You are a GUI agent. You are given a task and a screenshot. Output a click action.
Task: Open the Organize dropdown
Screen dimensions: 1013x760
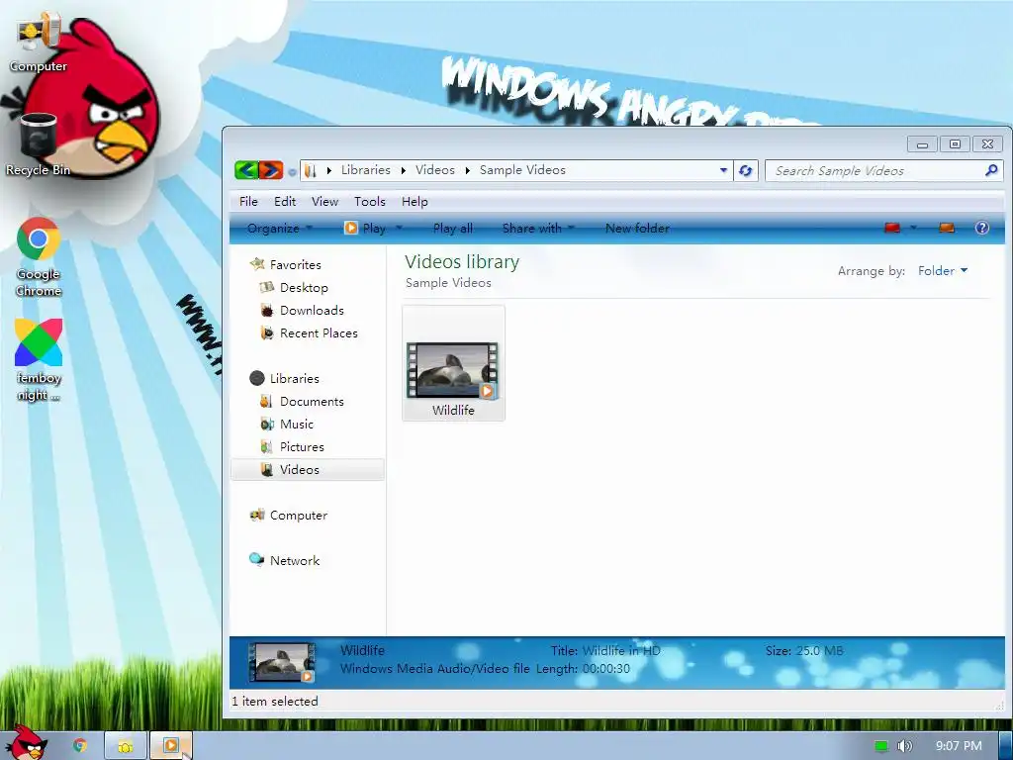coord(279,229)
